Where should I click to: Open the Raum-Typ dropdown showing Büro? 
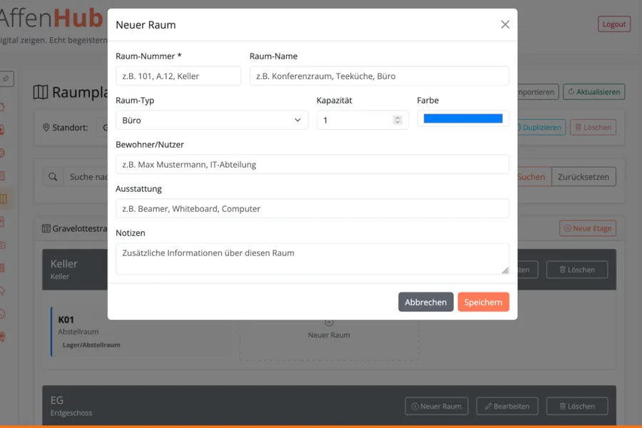coord(211,121)
